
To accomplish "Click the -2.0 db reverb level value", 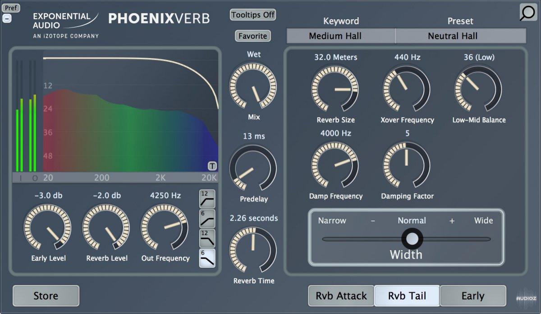I will click(107, 196).
